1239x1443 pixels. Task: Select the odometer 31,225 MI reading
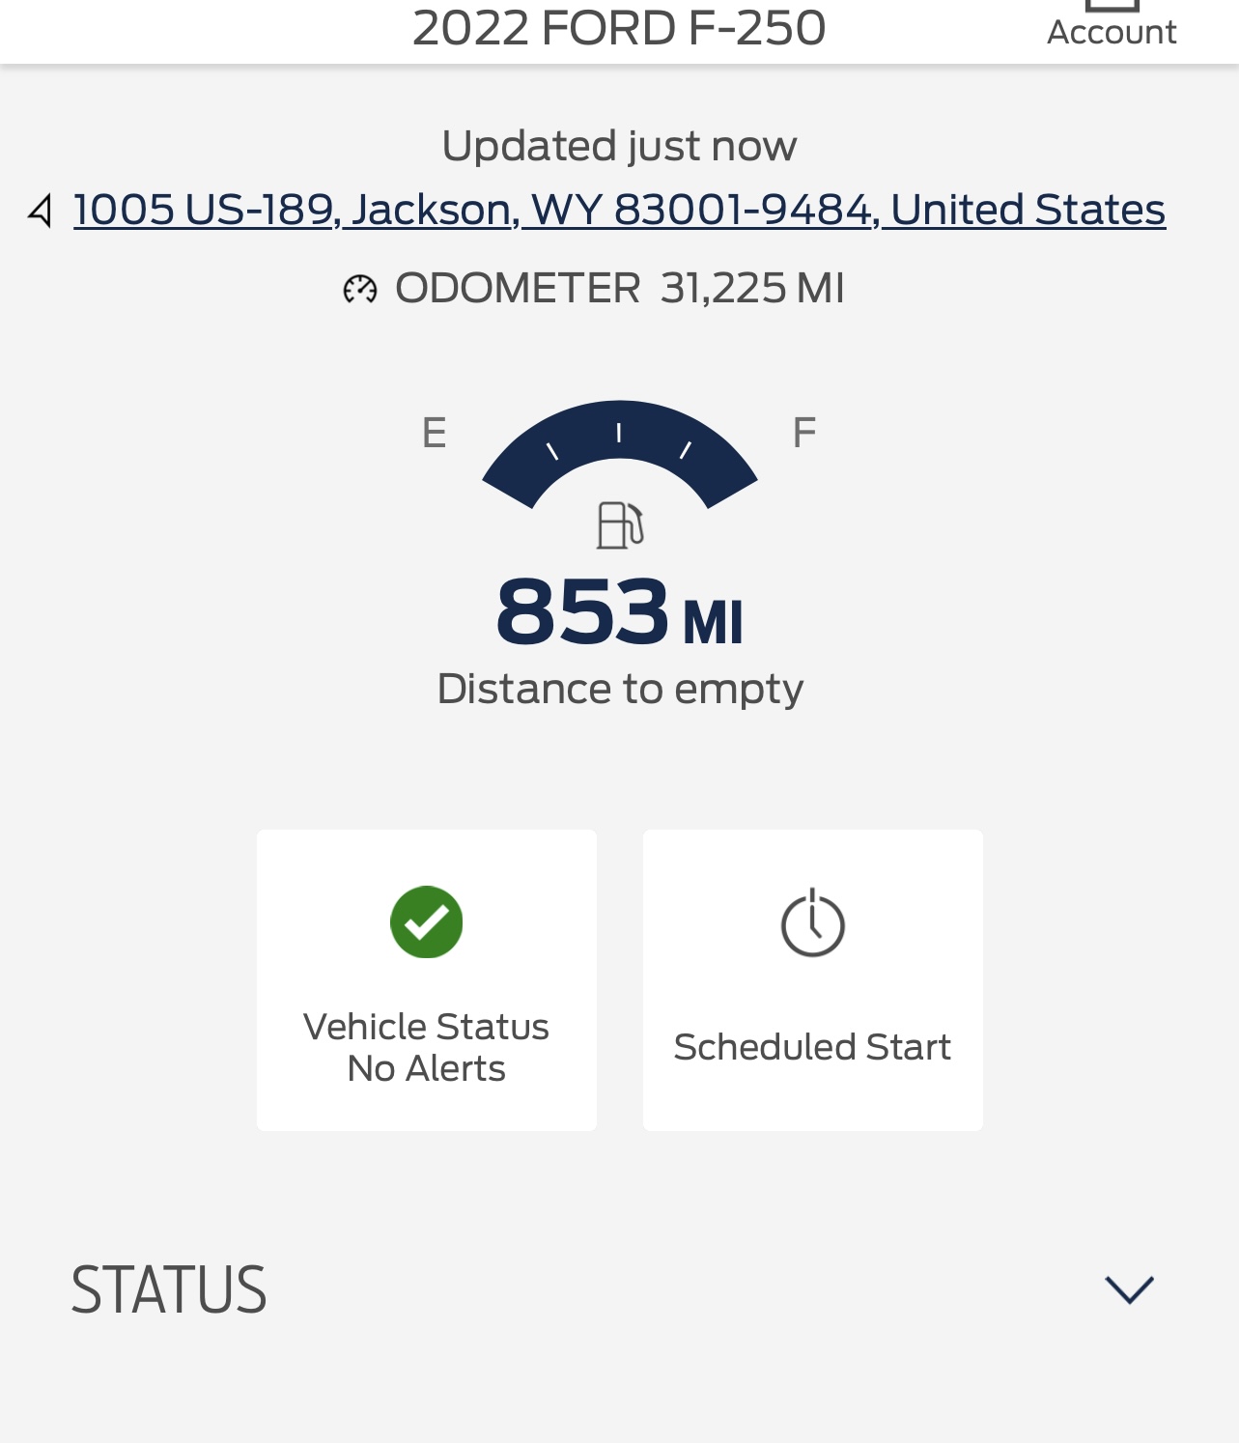coord(751,289)
